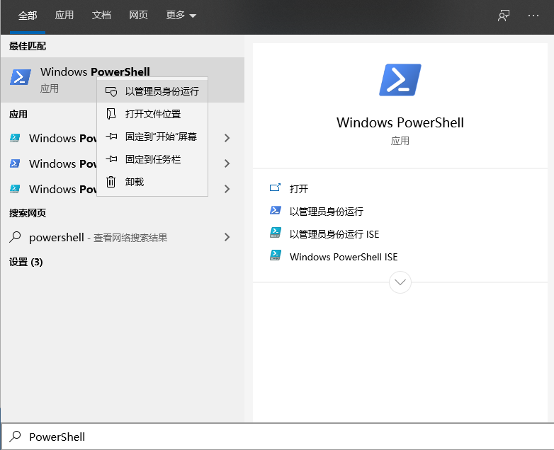Choose 固定到"开始"屏幕 in context menu

click(161, 137)
